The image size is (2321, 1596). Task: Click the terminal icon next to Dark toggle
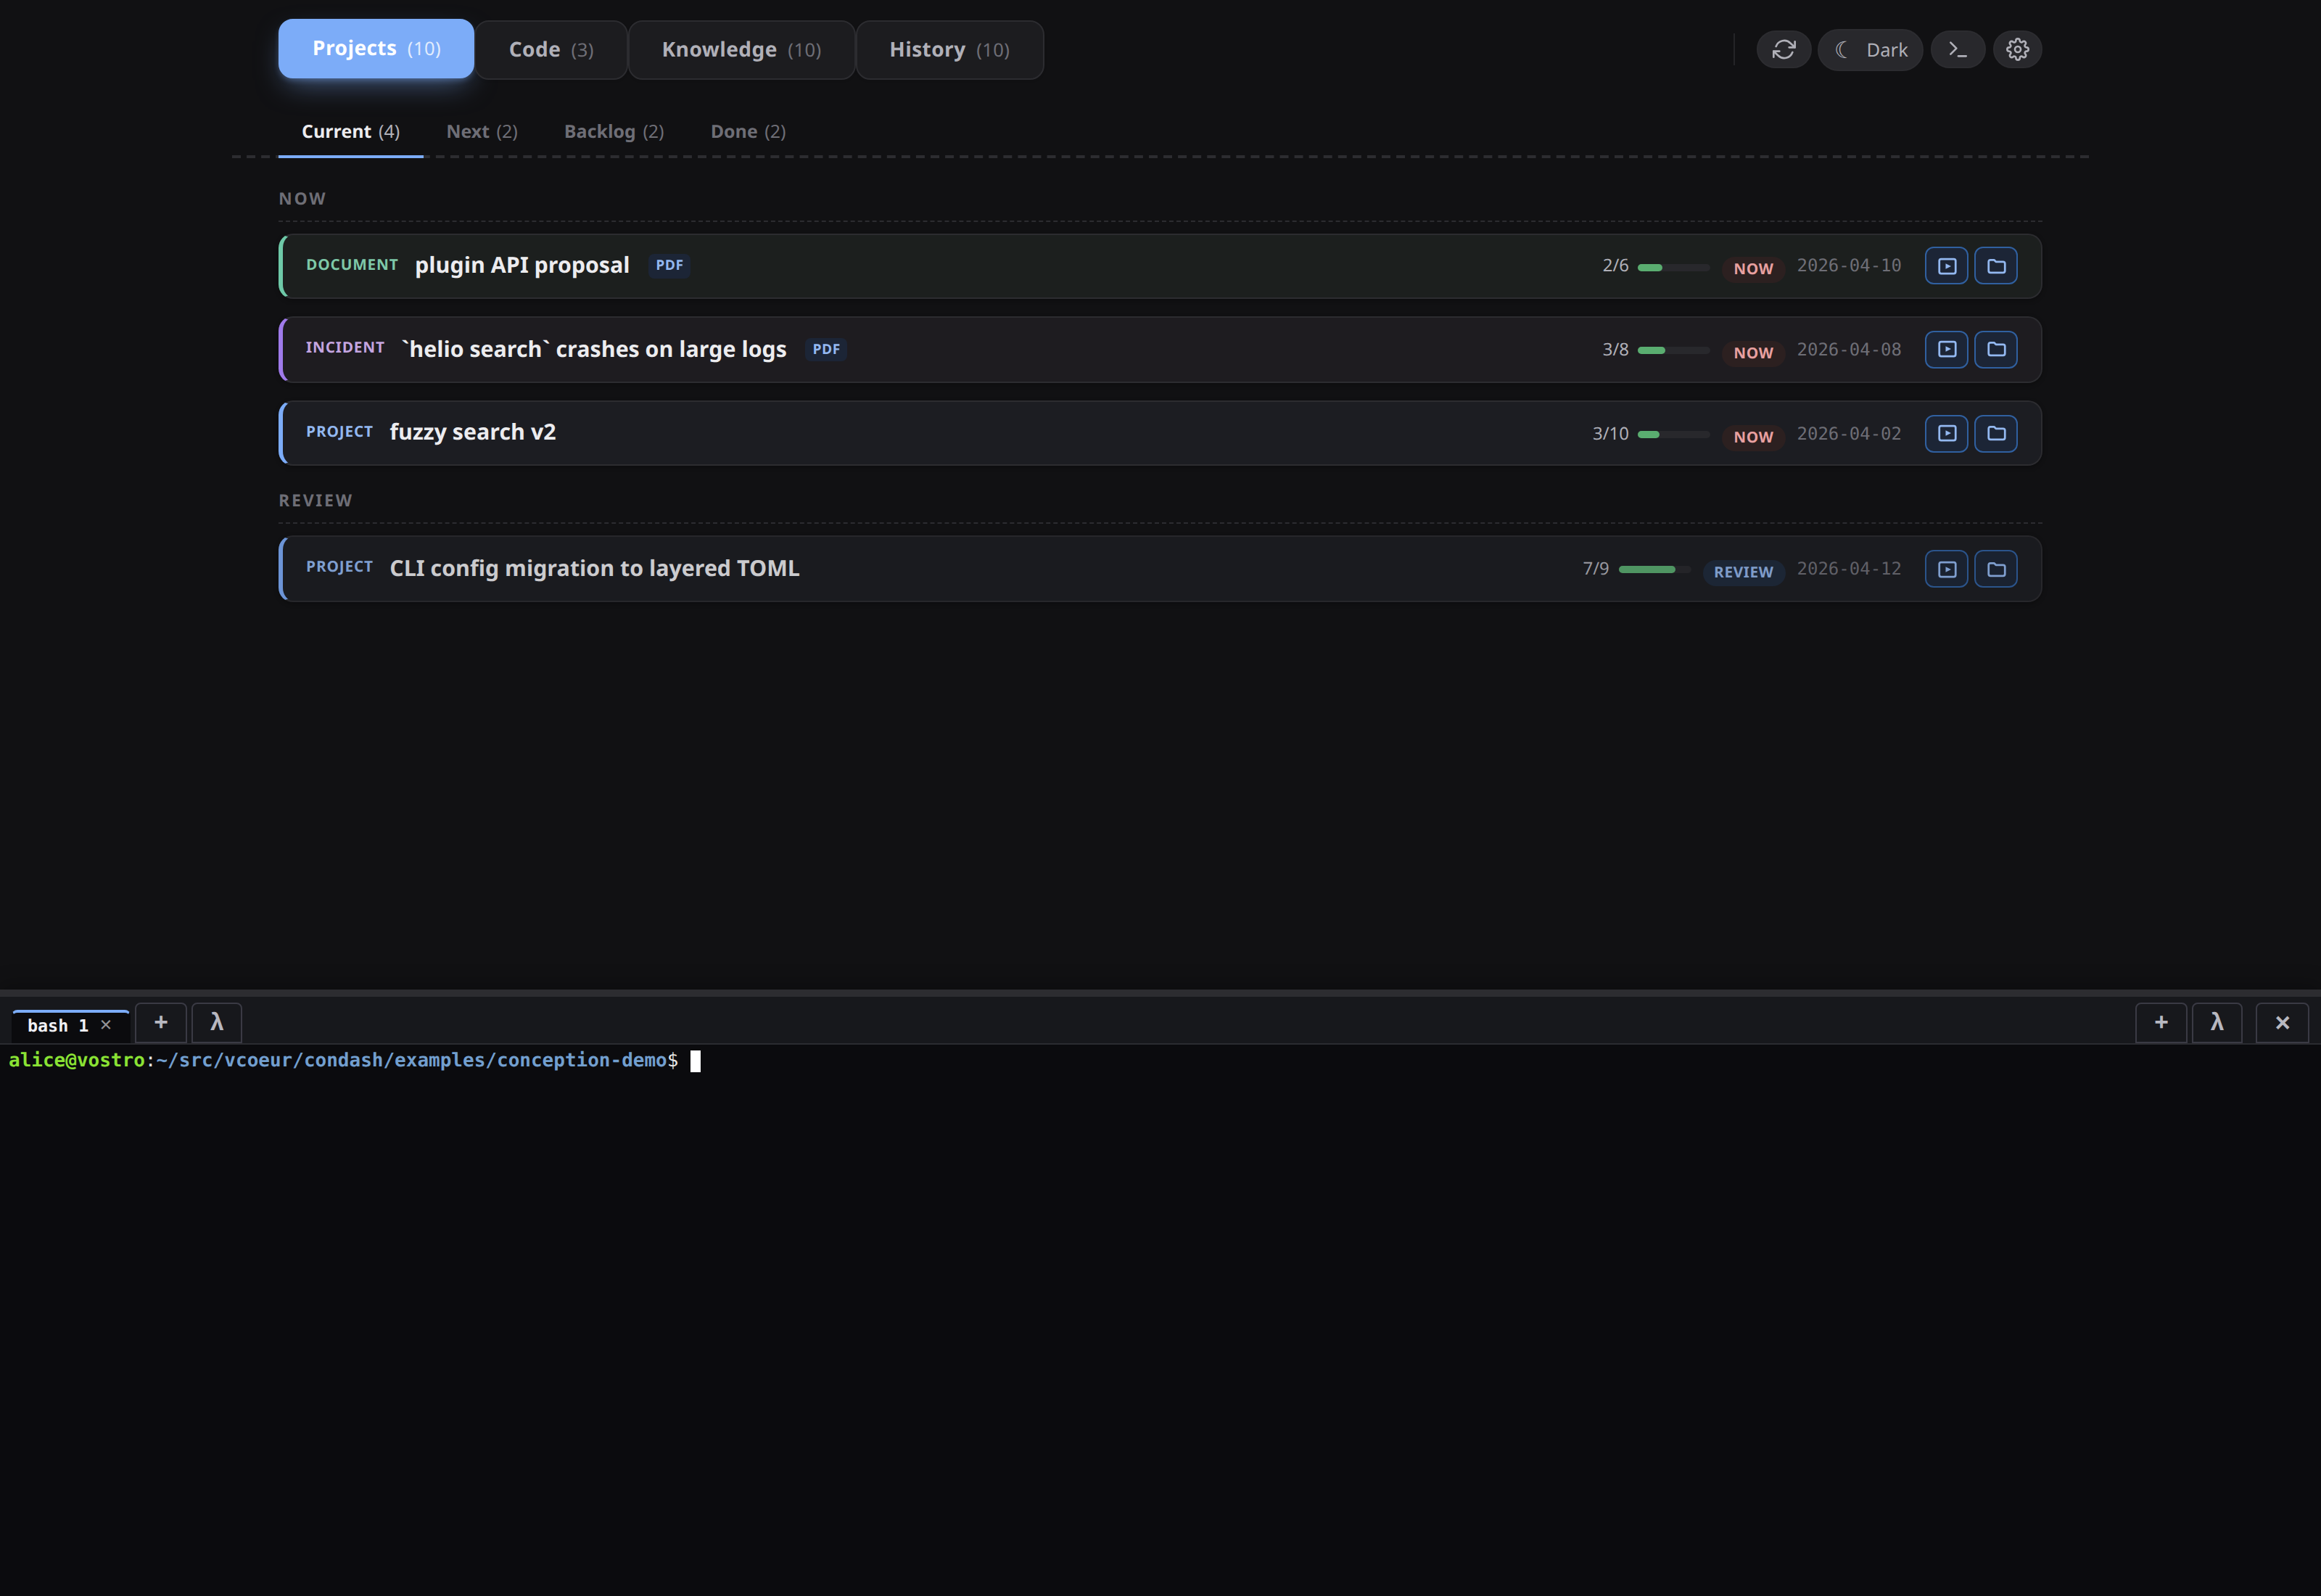[x=1957, y=49]
